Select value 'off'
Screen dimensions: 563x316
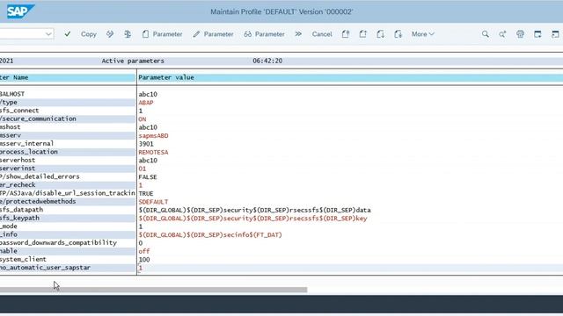[x=144, y=251]
